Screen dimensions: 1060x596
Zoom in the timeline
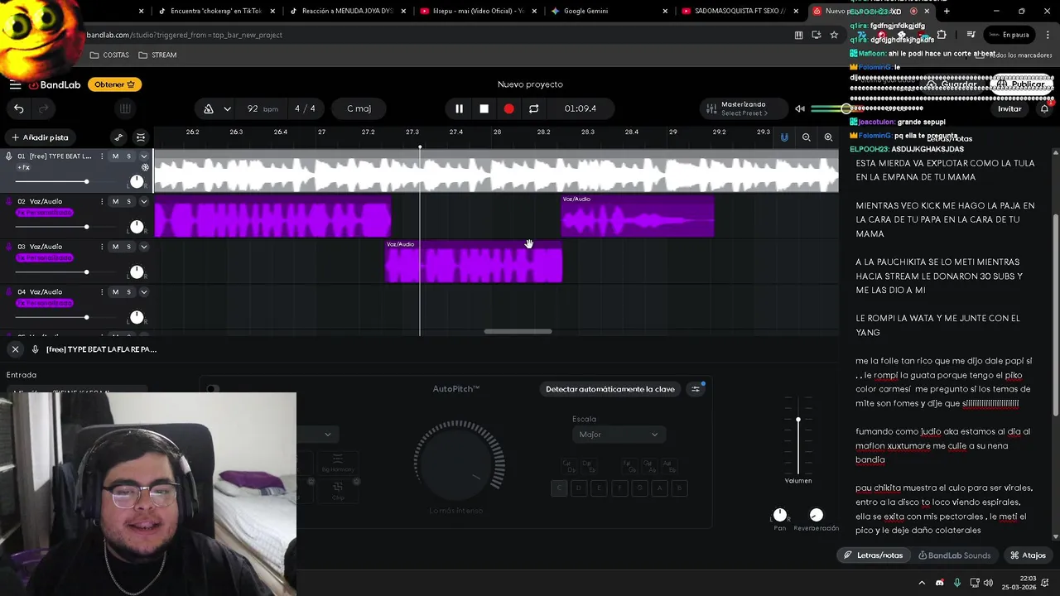coord(828,137)
